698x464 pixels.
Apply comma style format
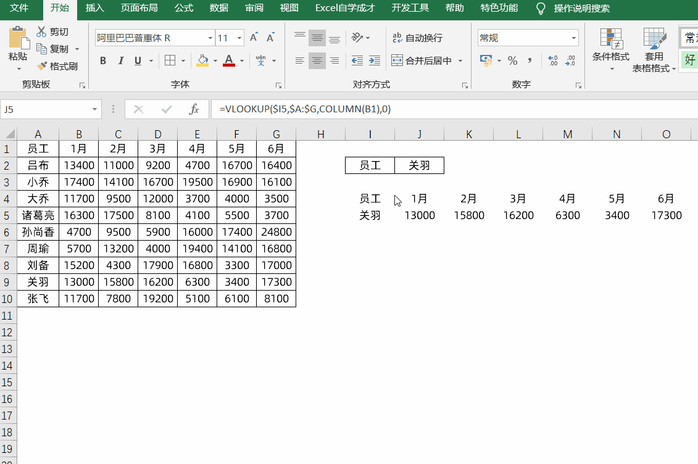(530, 60)
